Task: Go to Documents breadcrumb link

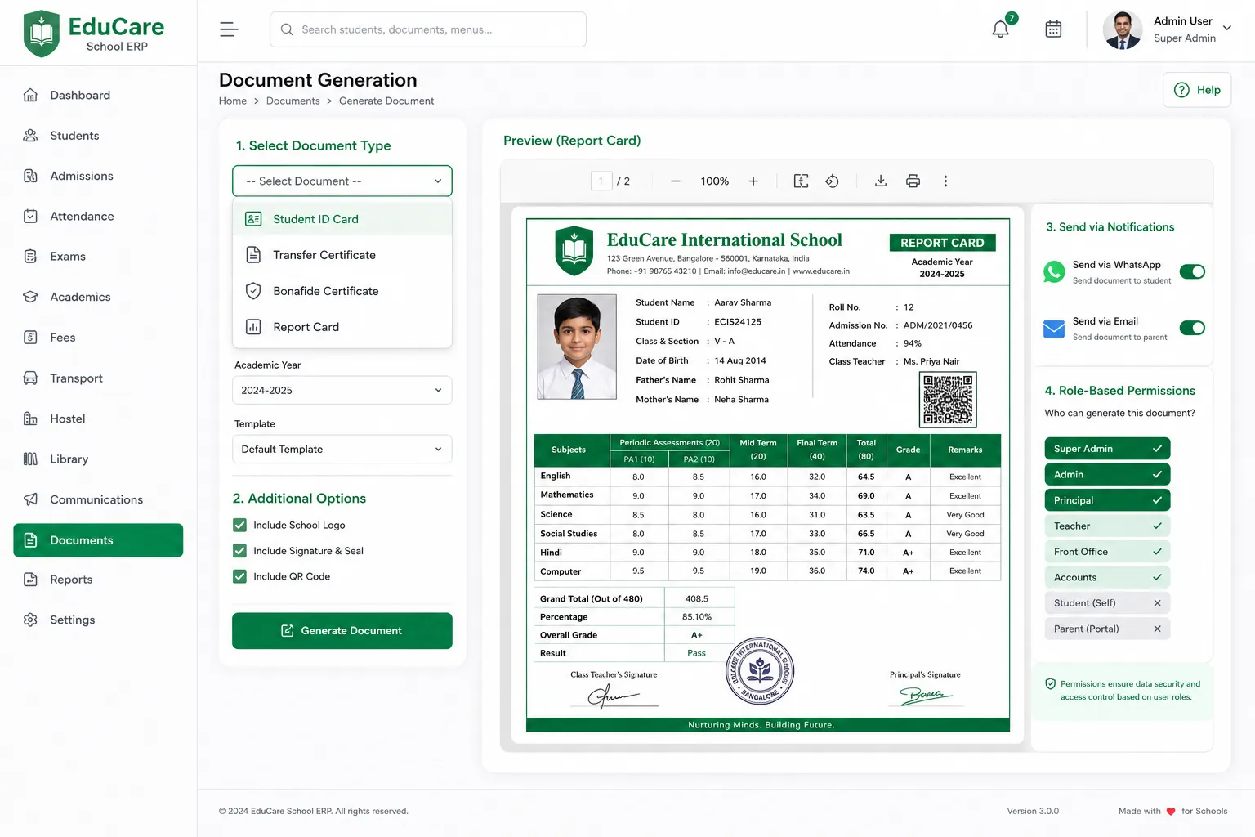Action: click(293, 101)
